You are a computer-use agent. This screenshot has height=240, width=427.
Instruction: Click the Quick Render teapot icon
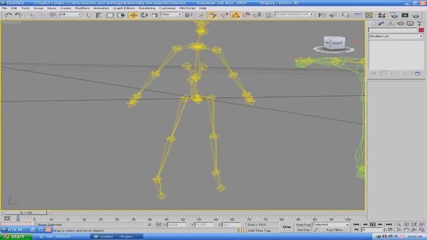(x=416, y=15)
